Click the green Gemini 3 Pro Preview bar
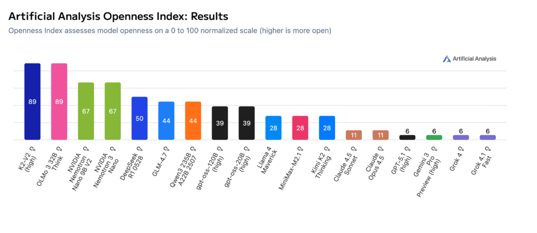Screen dimensions: 537x233 point(434,137)
